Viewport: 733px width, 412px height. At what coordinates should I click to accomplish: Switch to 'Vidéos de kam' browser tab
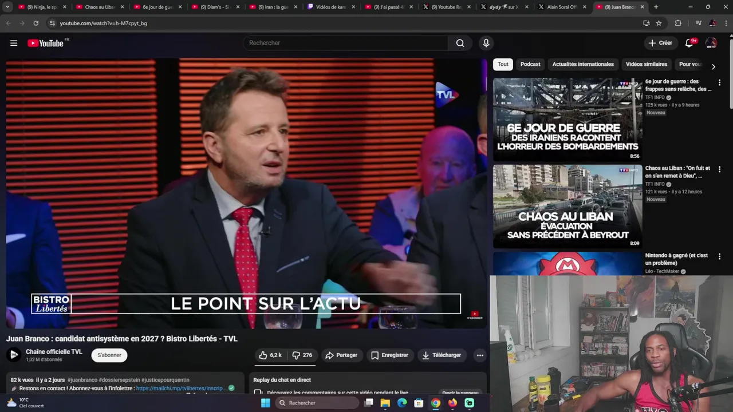(330, 7)
